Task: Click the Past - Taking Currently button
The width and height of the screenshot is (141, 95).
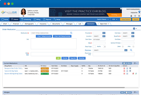Action: pyautogui.click(x=44, y=36)
